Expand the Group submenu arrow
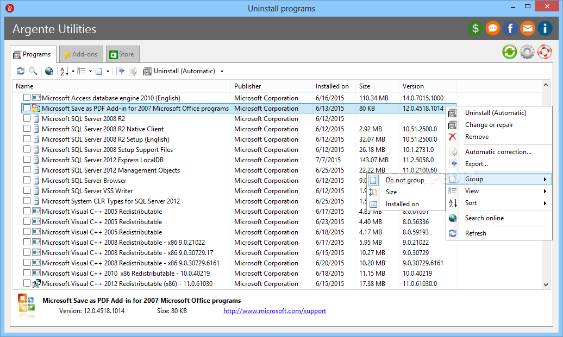The height and width of the screenshot is (337, 563). click(545, 179)
